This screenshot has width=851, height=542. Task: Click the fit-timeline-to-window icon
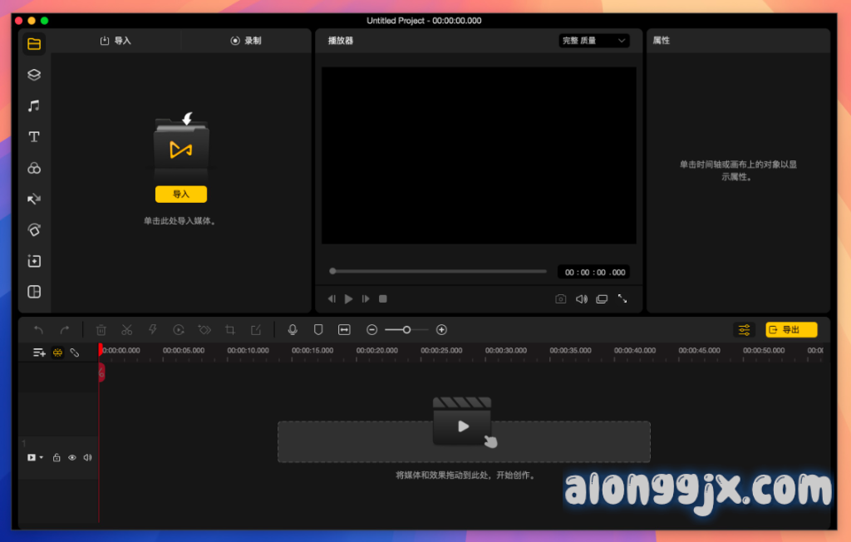[x=344, y=330]
